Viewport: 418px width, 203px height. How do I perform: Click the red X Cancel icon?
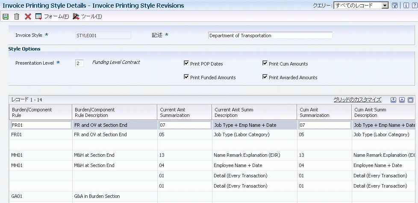tap(28, 17)
